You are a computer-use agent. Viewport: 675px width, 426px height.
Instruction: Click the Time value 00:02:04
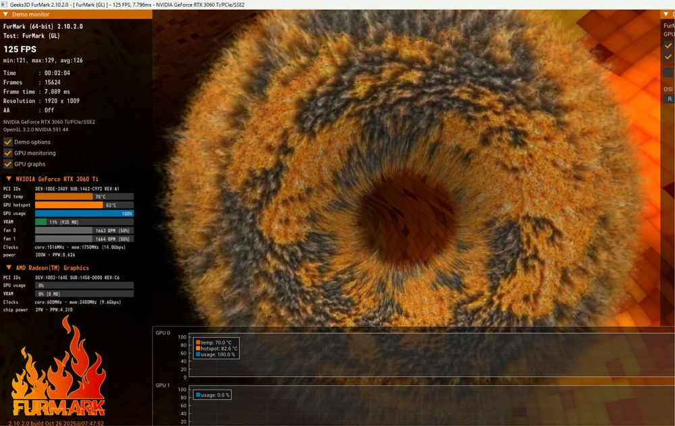click(x=57, y=73)
